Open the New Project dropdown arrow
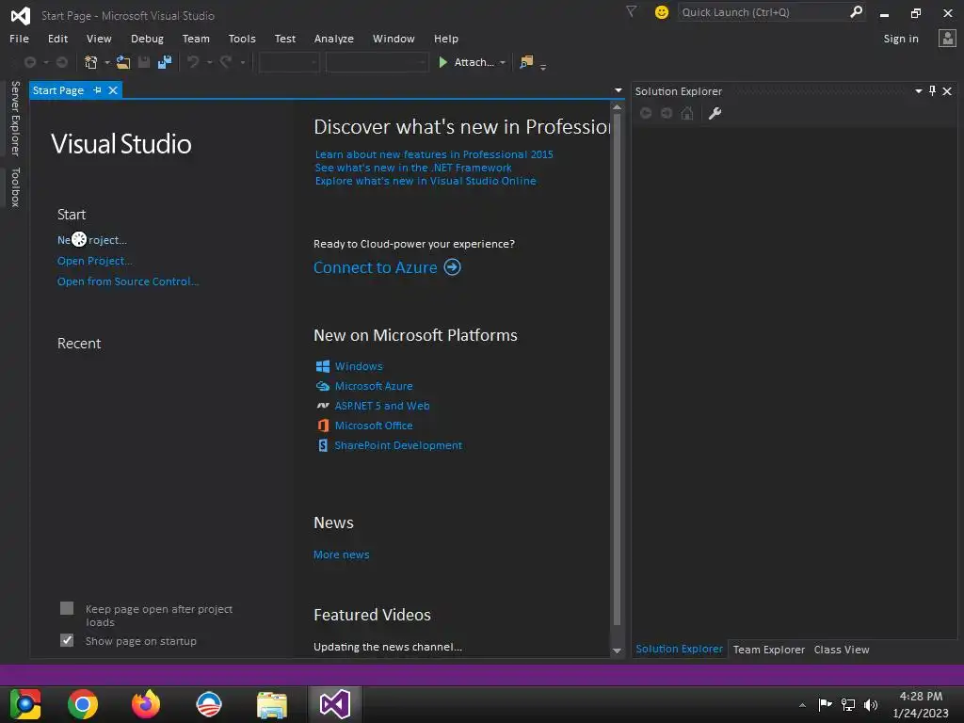The width and height of the screenshot is (964, 723). (x=107, y=63)
